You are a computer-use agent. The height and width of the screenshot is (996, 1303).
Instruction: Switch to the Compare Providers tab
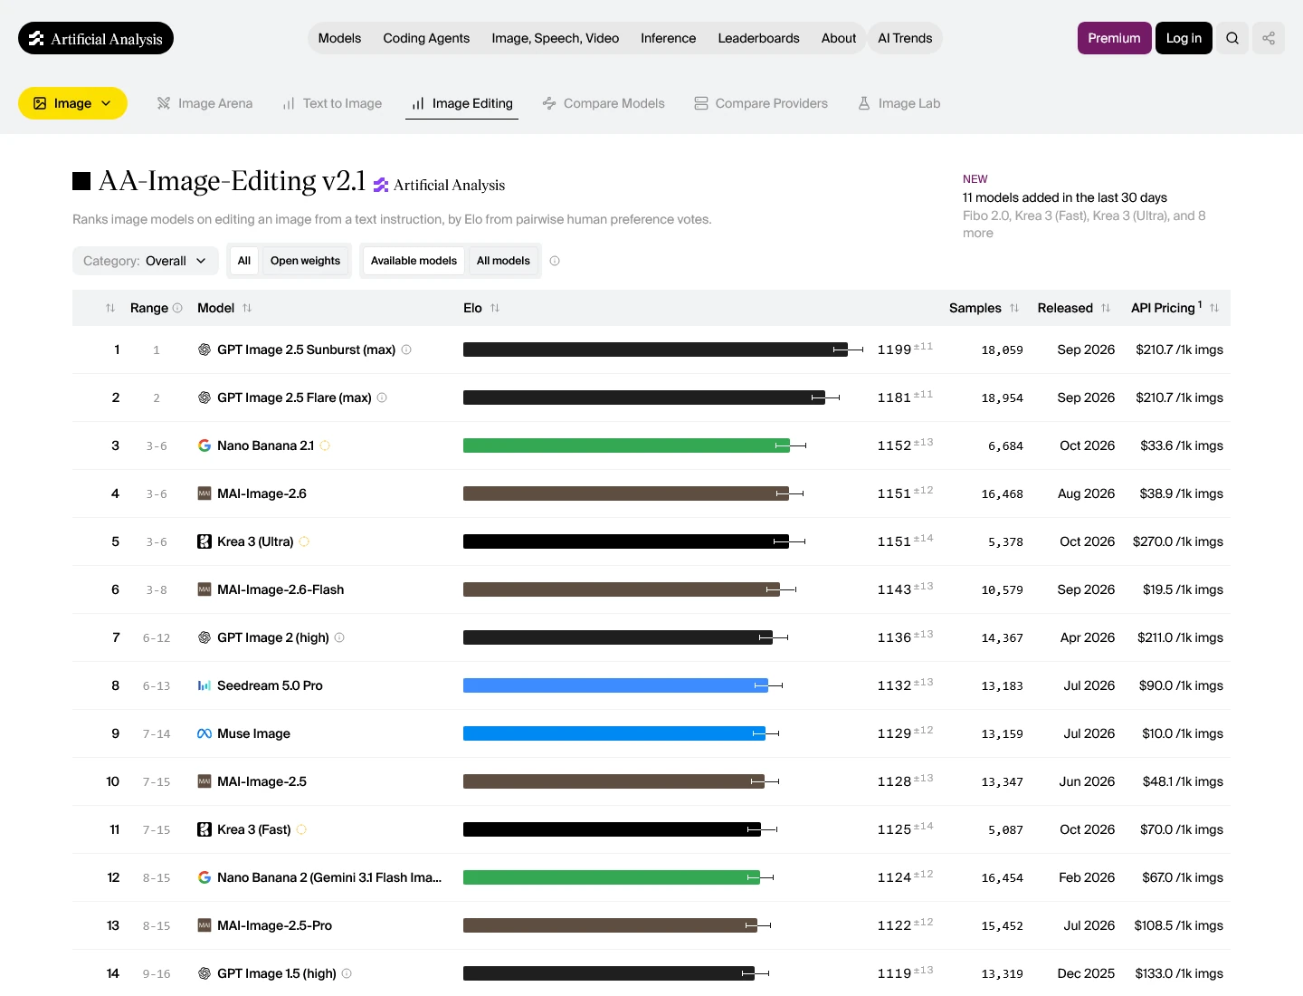tap(761, 103)
